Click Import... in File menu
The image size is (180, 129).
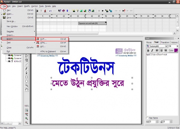click(19, 35)
